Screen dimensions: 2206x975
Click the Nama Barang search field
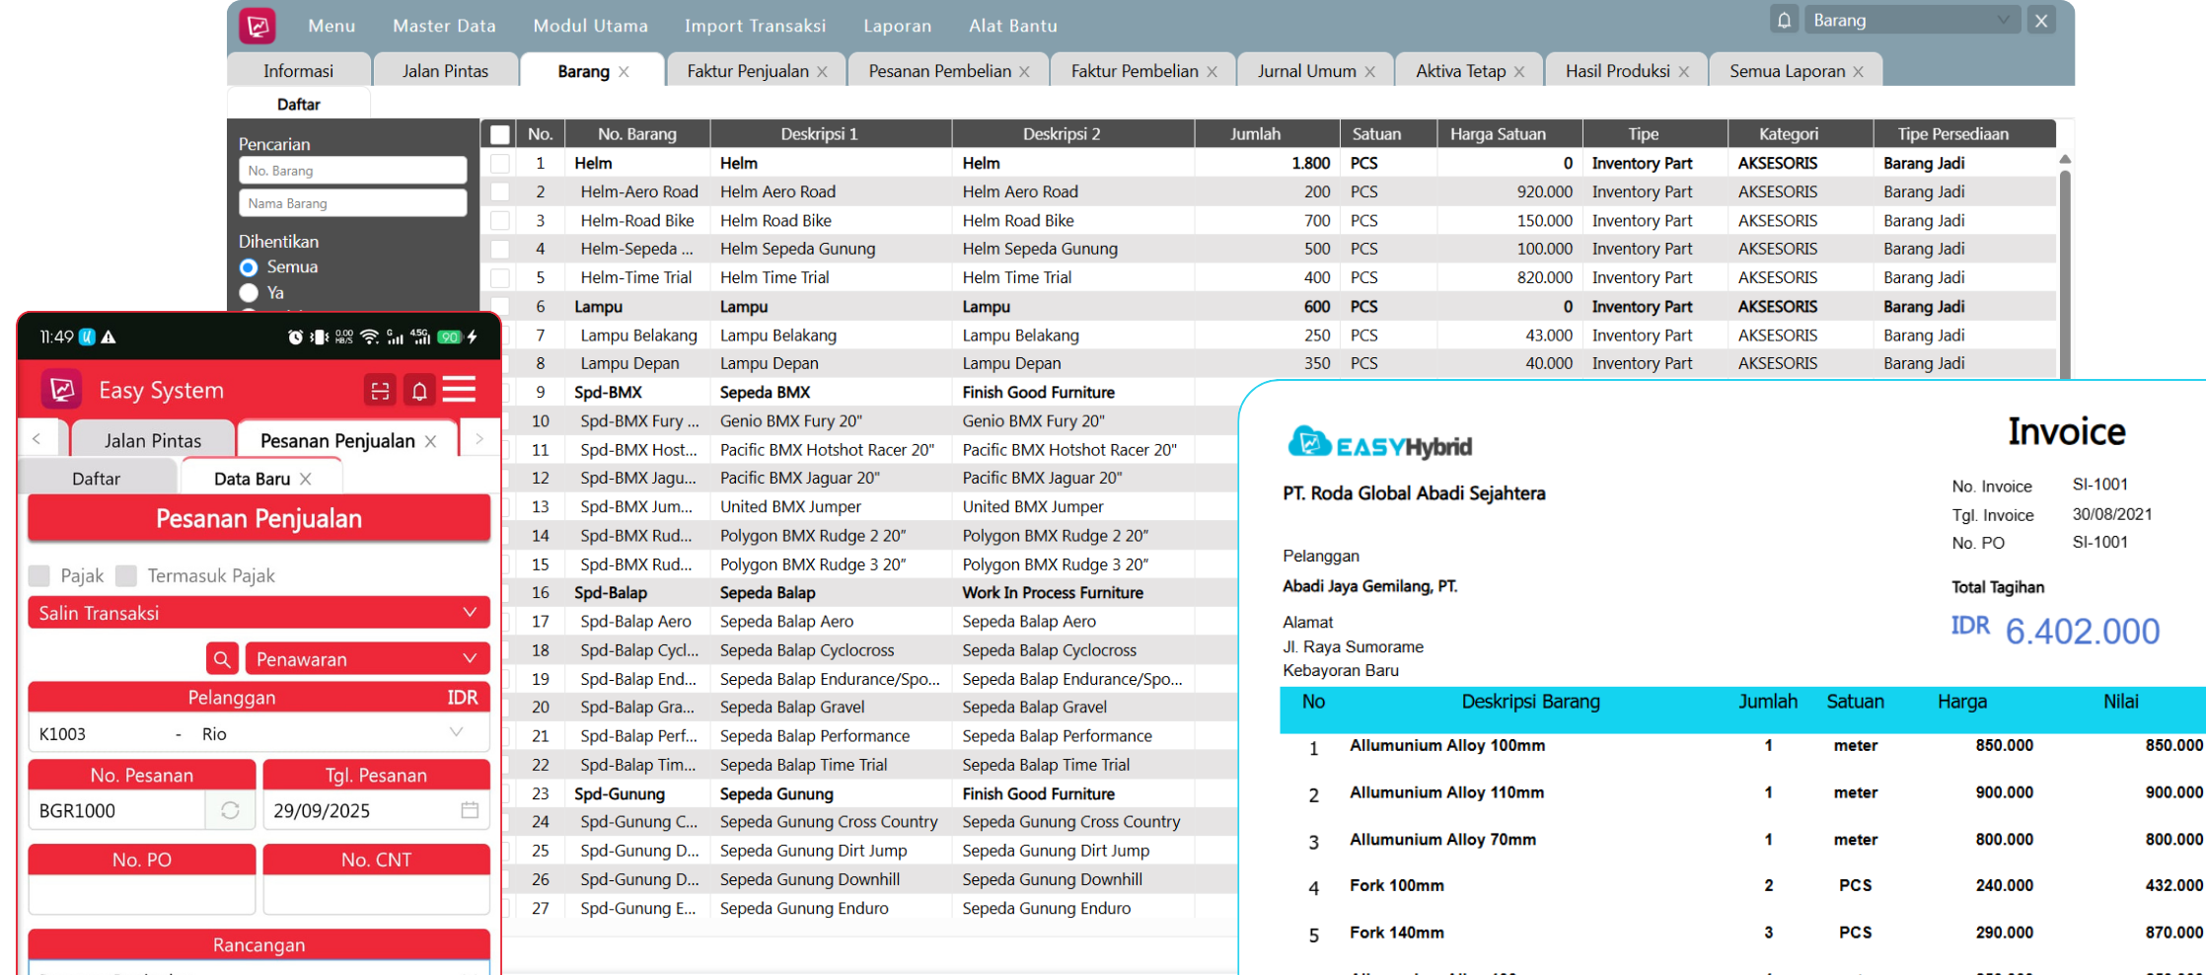tap(352, 203)
